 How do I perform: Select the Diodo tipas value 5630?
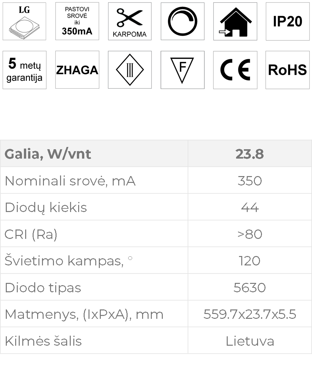click(x=250, y=287)
